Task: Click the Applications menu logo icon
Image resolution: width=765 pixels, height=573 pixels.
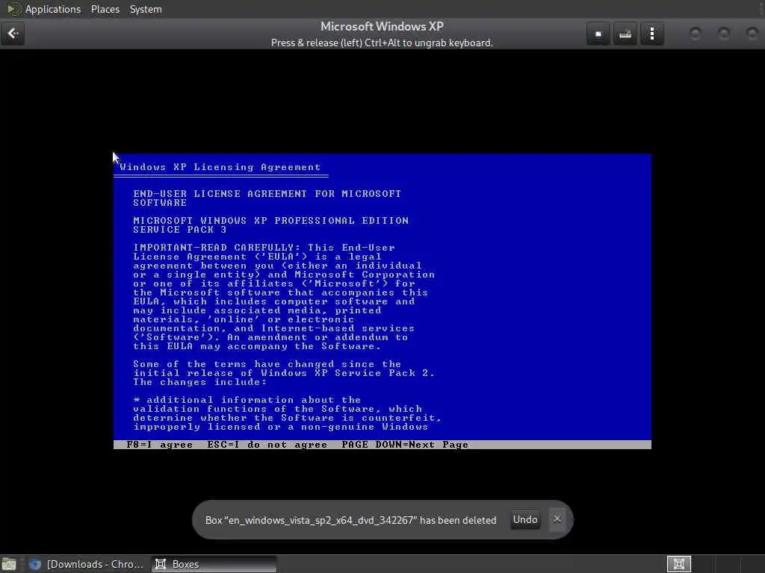Action: 13,9
